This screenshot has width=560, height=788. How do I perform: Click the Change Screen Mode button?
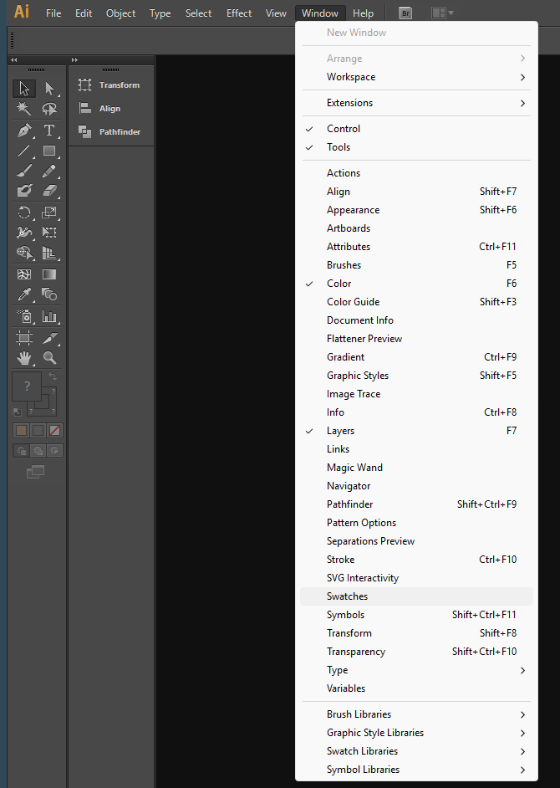(35, 472)
